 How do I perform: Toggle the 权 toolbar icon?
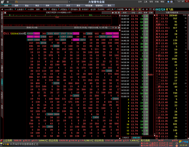140,9
